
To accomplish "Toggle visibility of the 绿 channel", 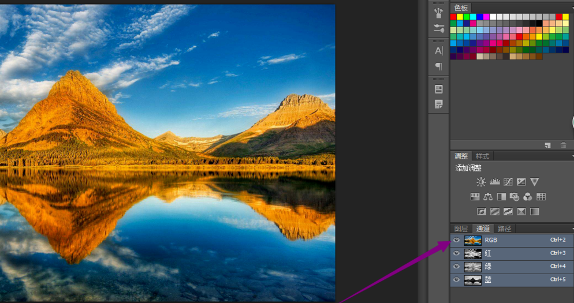I will [456, 267].
